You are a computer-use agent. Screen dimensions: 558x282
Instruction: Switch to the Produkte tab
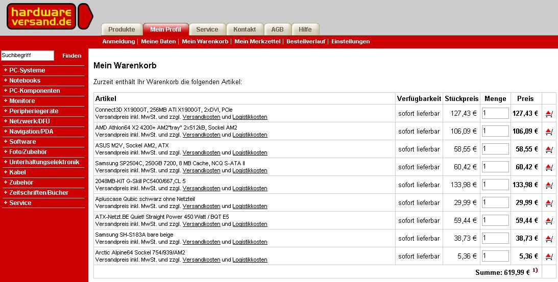tap(122, 30)
